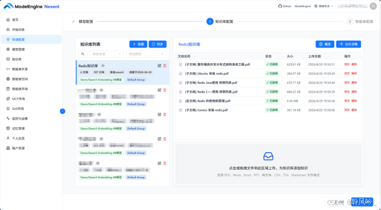The image size is (381, 210).
Task: Click the Default Group tag on the Redis知识库 card
Action: click(136, 79)
